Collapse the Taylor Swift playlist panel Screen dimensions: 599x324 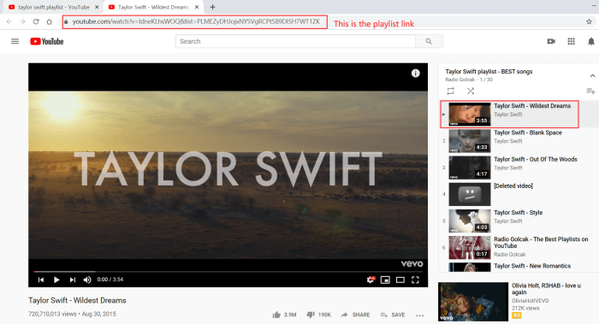592,75
